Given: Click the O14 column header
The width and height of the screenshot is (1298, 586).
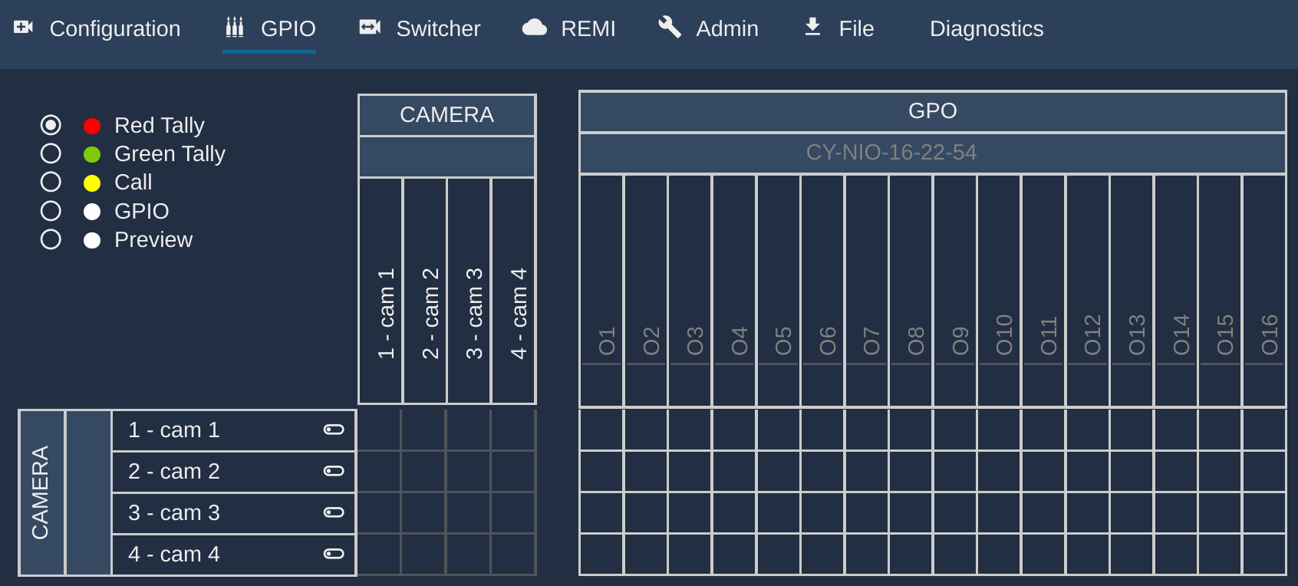Looking at the screenshot, I should pos(1176,291).
